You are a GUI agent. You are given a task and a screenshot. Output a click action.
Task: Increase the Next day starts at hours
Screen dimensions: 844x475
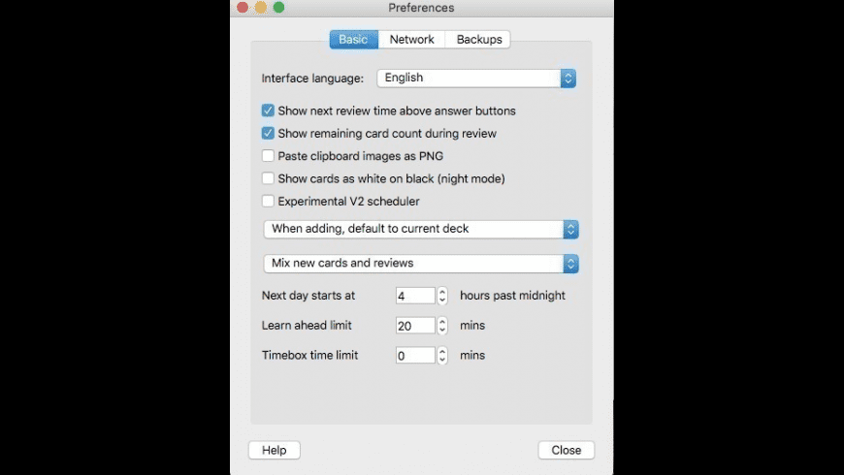[x=442, y=291]
